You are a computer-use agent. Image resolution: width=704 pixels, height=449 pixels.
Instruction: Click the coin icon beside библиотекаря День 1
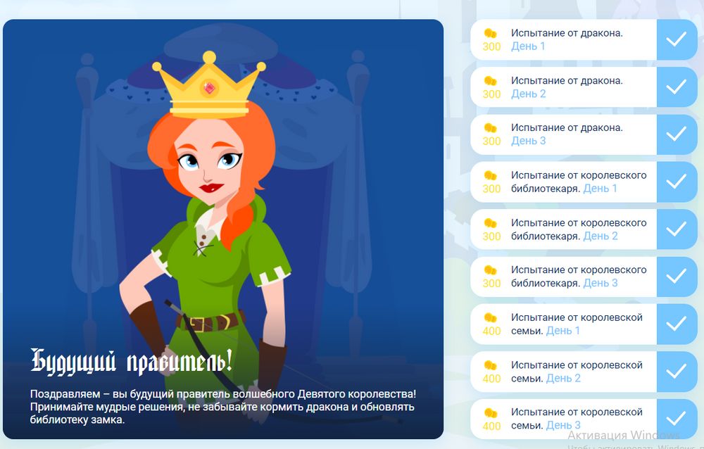coord(491,177)
